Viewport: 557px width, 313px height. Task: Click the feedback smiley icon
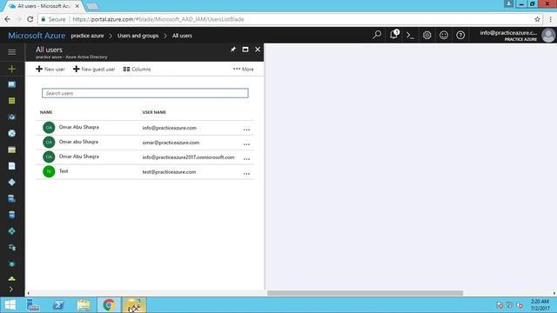[444, 35]
